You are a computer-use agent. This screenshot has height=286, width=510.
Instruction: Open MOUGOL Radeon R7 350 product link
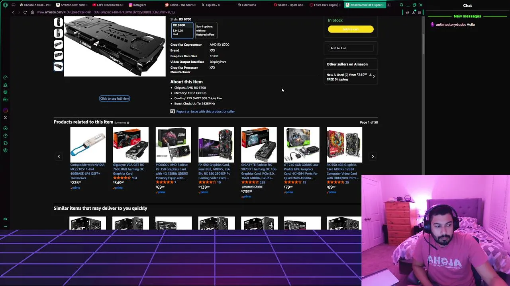tap(172, 171)
